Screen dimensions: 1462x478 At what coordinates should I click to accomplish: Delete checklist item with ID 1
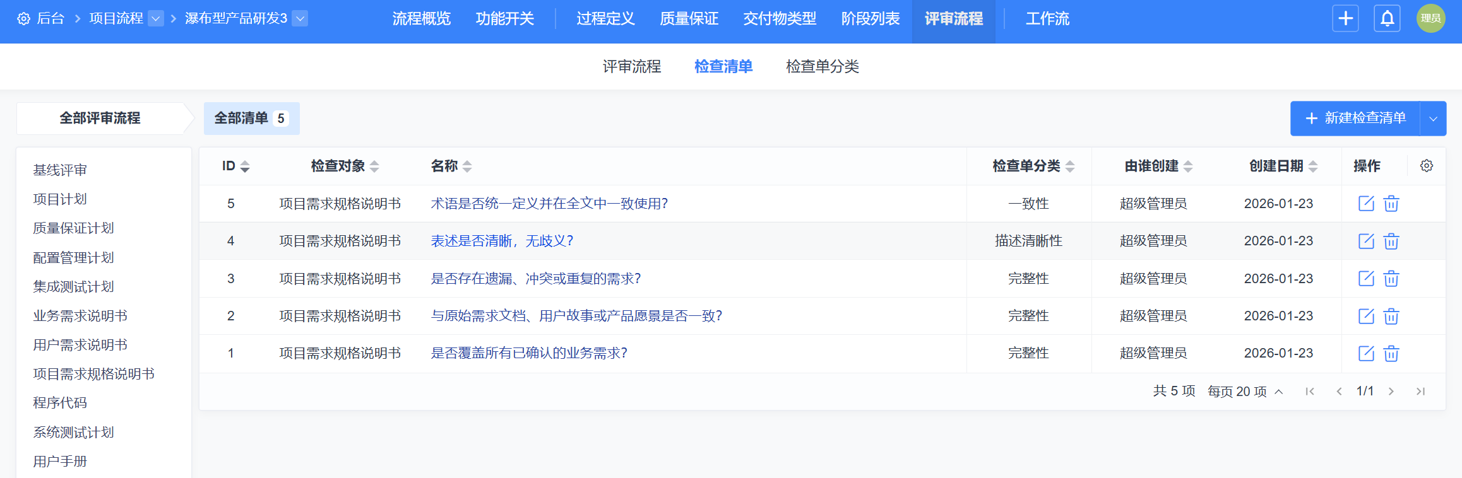(1391, 354)
